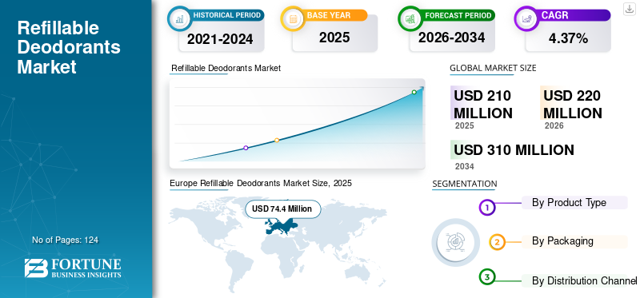Click the Fortune Business Insights logo
This screenshot has height=298, width=640.
73,268
